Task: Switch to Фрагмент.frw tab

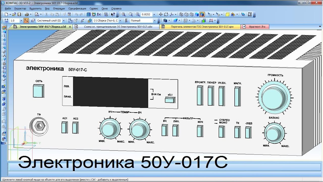Action: pyautogui.click(x=255, y=27)
